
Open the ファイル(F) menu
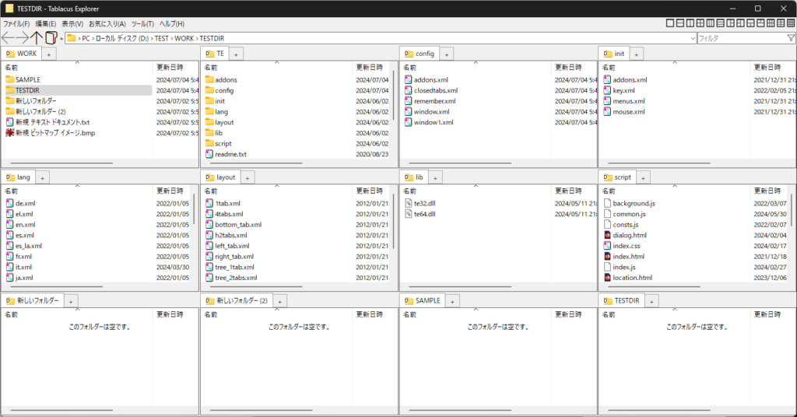tap(16, 23)
